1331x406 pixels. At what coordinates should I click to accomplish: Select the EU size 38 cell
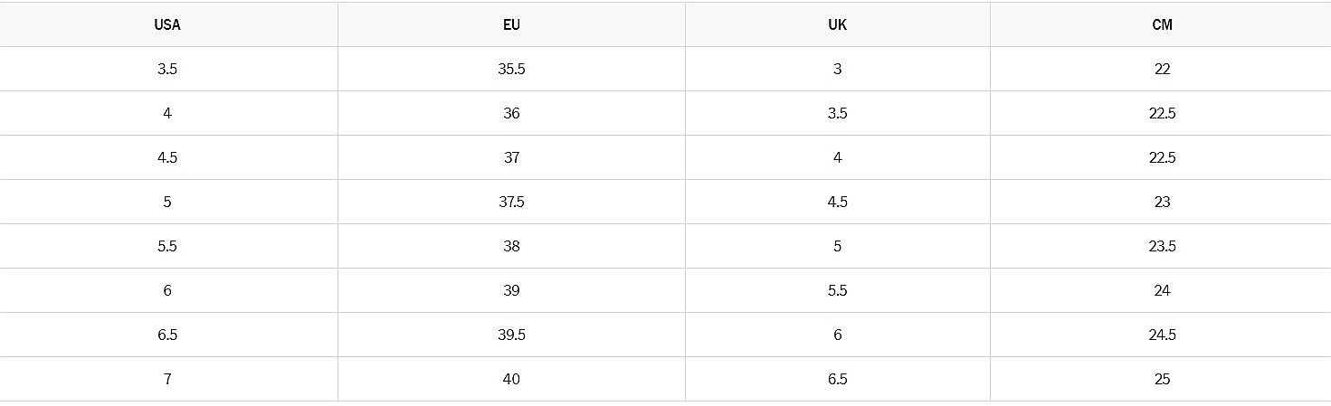[x=511, y=247]
